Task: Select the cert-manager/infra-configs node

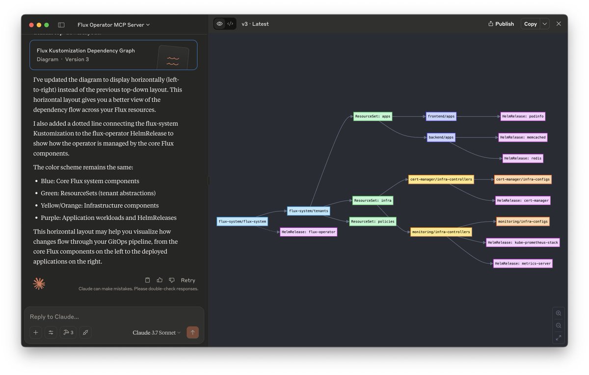Action: (x=523, y=179)
